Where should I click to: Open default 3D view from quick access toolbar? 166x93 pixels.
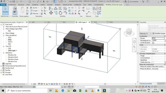click(x=47, y=2)
